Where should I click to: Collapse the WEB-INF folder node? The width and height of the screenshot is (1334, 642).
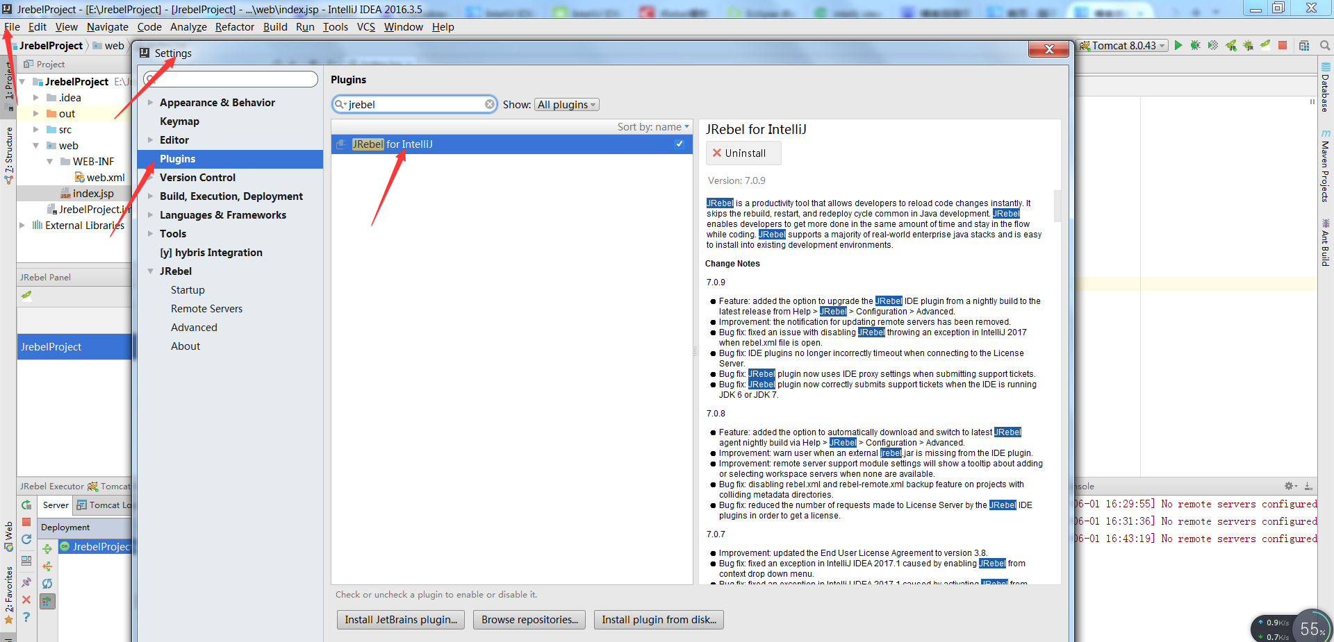pos(50,162)
